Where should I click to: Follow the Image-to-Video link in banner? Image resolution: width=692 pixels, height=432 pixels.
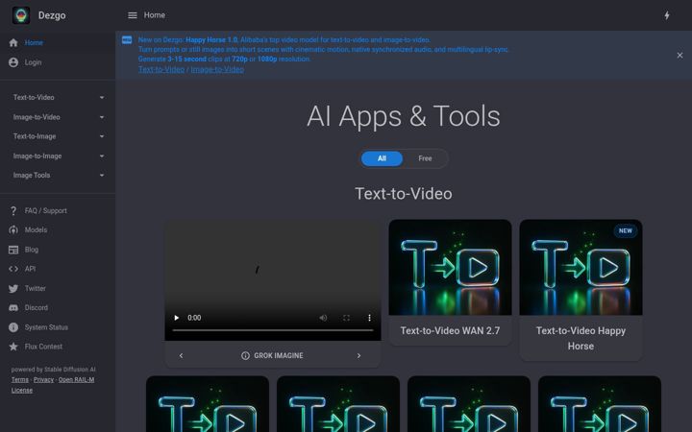[217, 69]
